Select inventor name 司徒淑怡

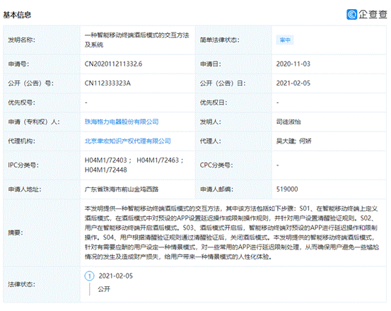288,122
